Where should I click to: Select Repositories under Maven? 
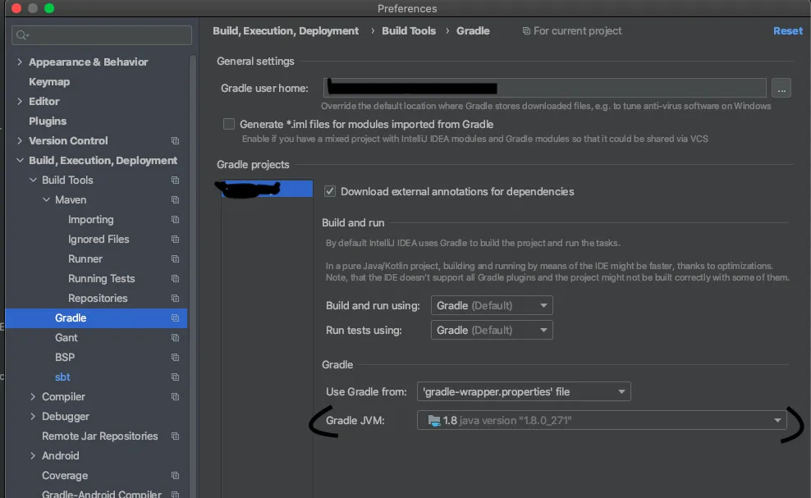click(98, 298)
